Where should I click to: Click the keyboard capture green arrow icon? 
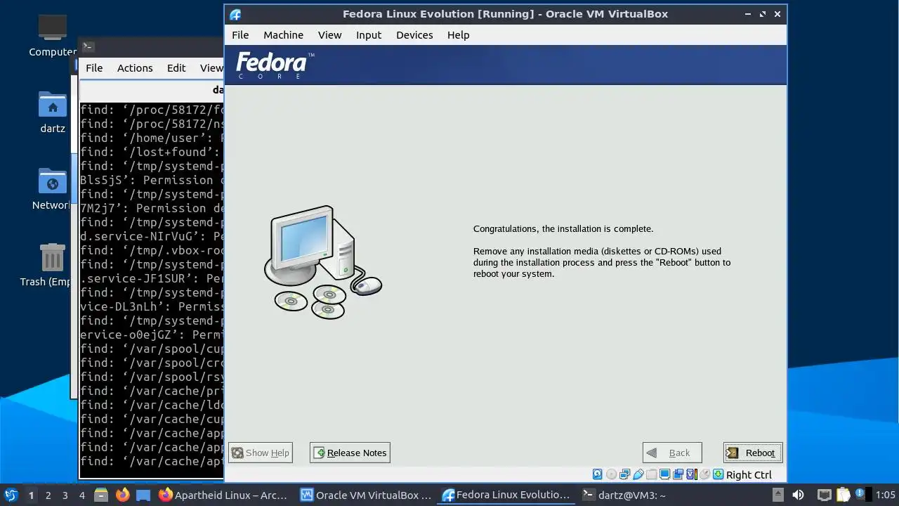click(x=718, y=474)
